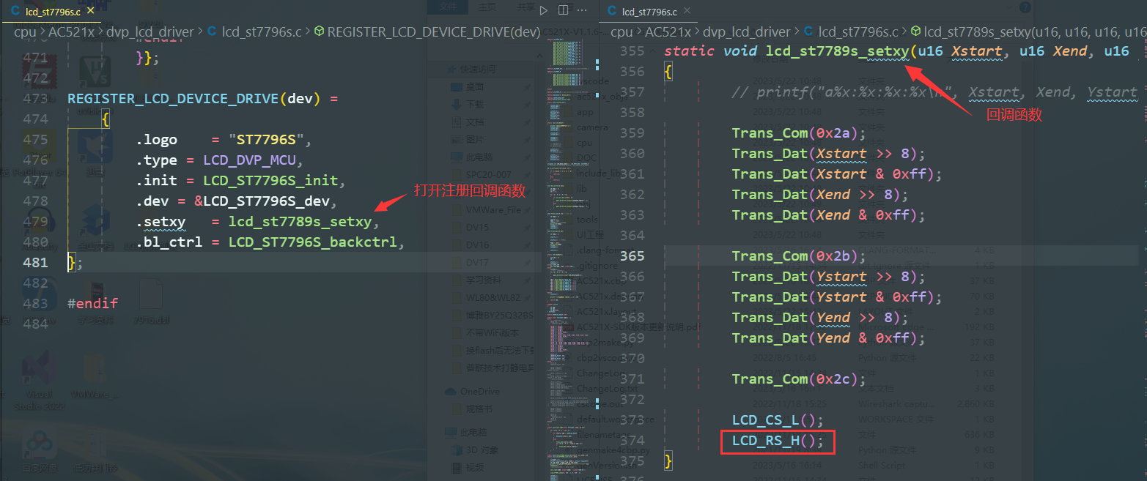Image resolution: width=1147 pixels, height=481 pixels.
Task: Click &LCD_ST7796S_dev on line 478
Action: 261,201
